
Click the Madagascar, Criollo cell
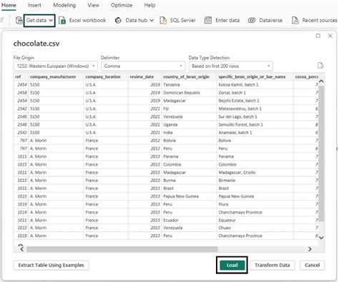pos(255,173)
